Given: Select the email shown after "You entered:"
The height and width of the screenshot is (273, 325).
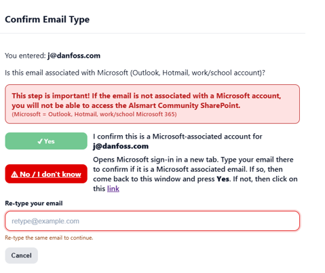Looking at the screenshot, I should click(x=74, y=56).
